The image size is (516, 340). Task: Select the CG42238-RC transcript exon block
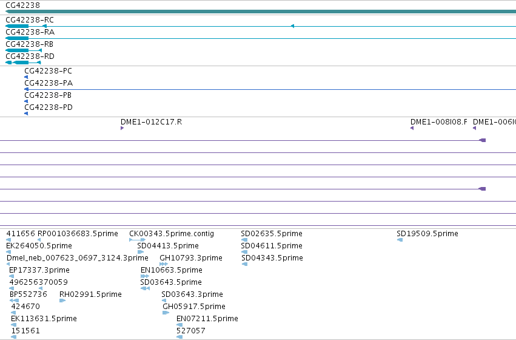[x=17, y=26]
